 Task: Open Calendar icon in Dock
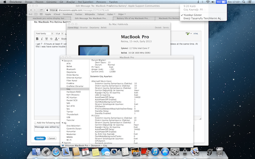point(86,152)
